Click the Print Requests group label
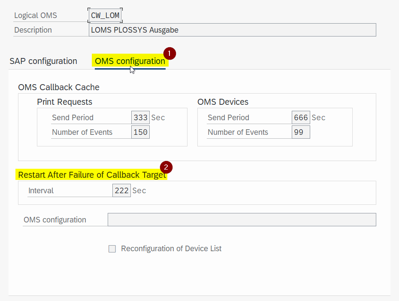 tap(64, 102)
